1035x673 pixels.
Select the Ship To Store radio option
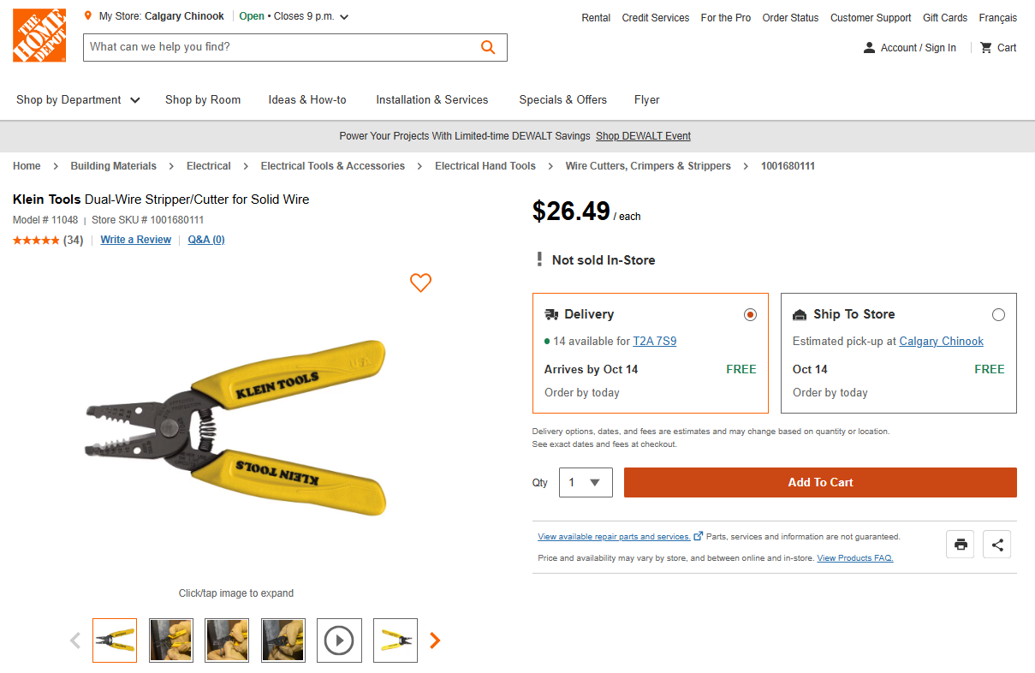[998, 315]
